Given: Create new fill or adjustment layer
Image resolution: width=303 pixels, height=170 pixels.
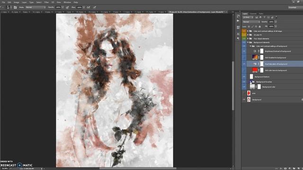Looking at the screenshot, I should point(290,169).
